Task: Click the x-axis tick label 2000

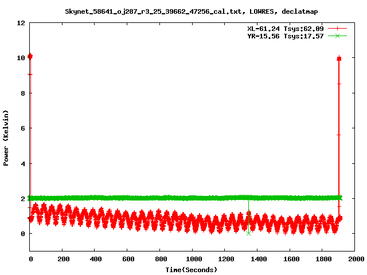Action: (x=356, y=259)
